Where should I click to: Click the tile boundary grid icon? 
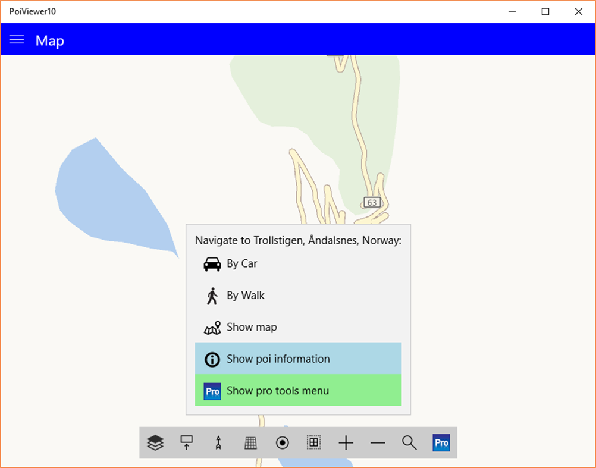[313, 442]
